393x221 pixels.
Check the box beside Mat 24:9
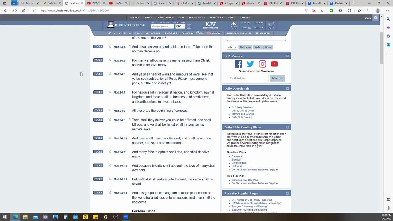110,120
